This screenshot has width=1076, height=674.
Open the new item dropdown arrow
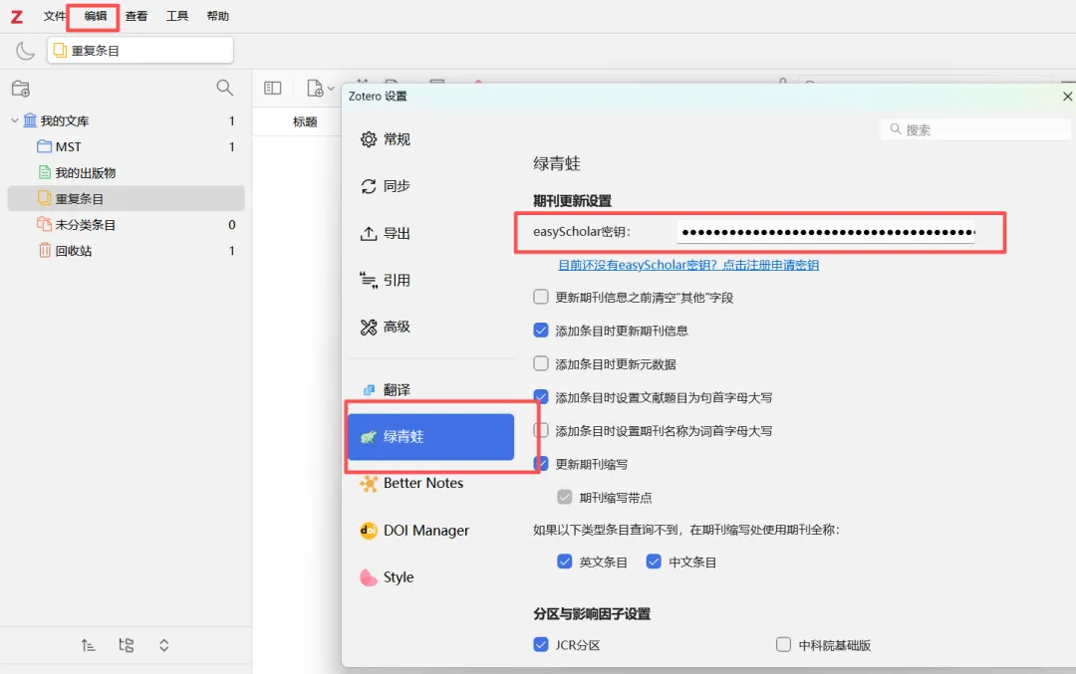332,89
